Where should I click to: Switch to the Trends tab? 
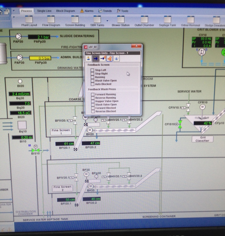pyautogui.click(x=105, y=11)
